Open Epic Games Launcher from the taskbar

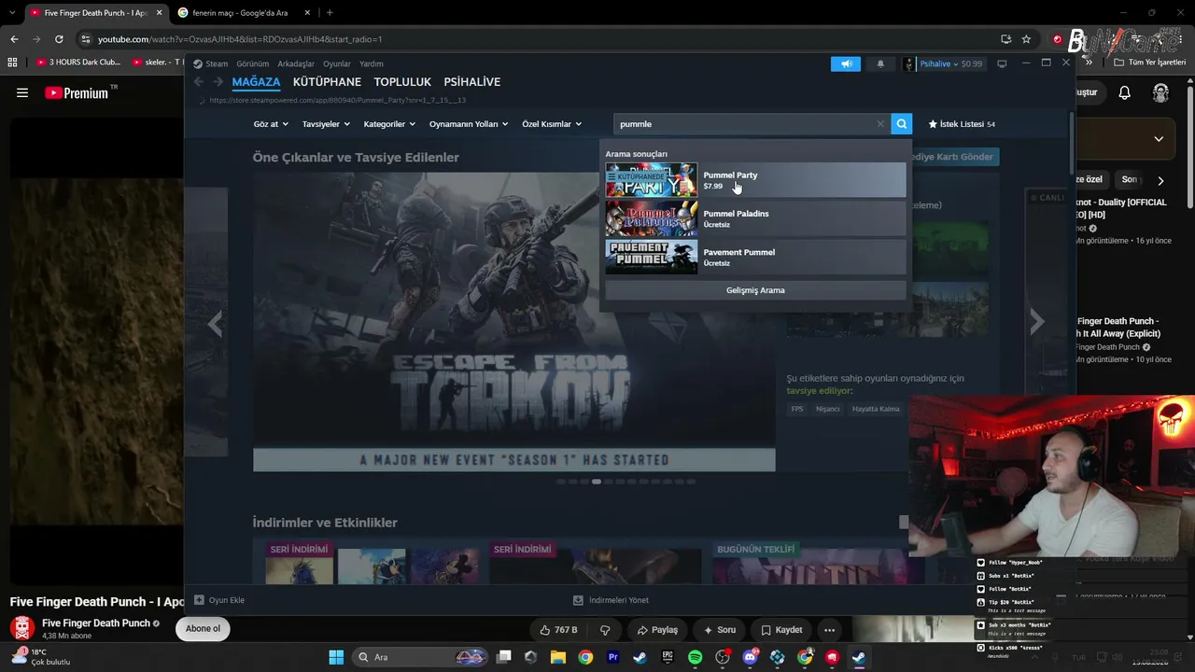[x=668, y=657]
